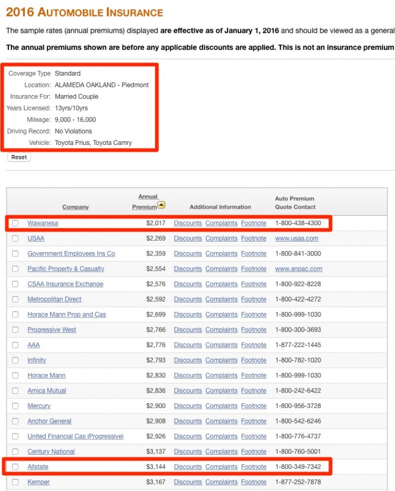Open Complaints for Kemper
Viewport: 395px width, 491px height.
[221, 482]
